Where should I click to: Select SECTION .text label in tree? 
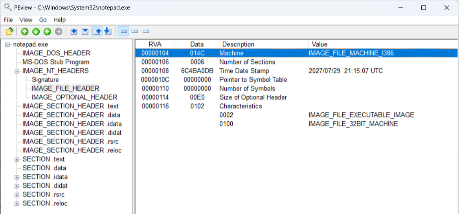coord(44,159)
